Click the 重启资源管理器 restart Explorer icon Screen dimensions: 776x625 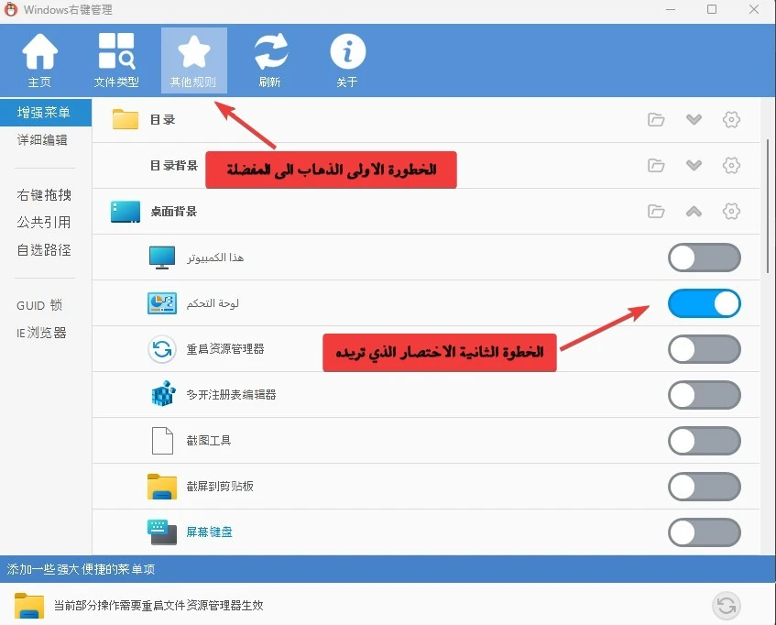pyautogui.click(x=162, y=349)
